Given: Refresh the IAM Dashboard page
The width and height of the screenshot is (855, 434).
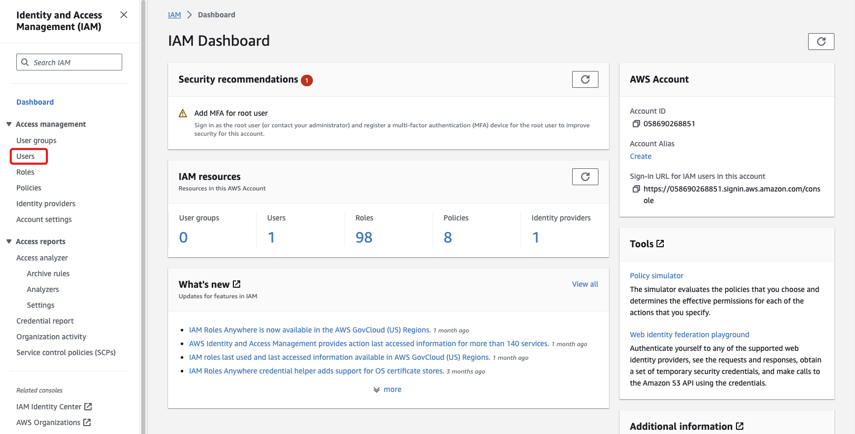Looking at the screenshot, I should [x=821, y=42].
